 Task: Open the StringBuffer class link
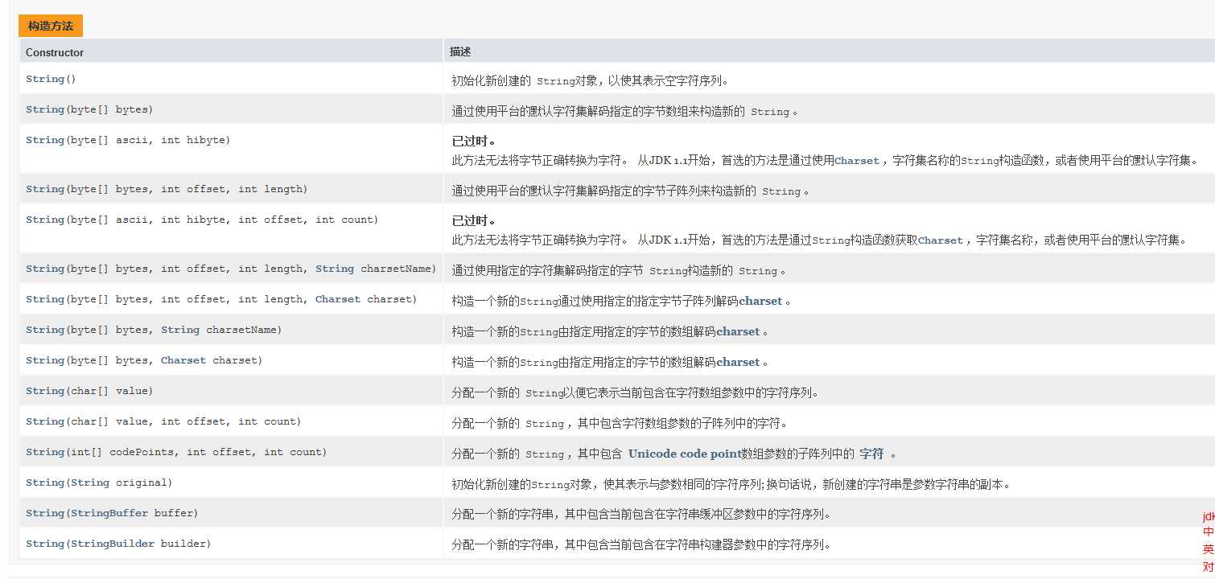tap(109, 513)
